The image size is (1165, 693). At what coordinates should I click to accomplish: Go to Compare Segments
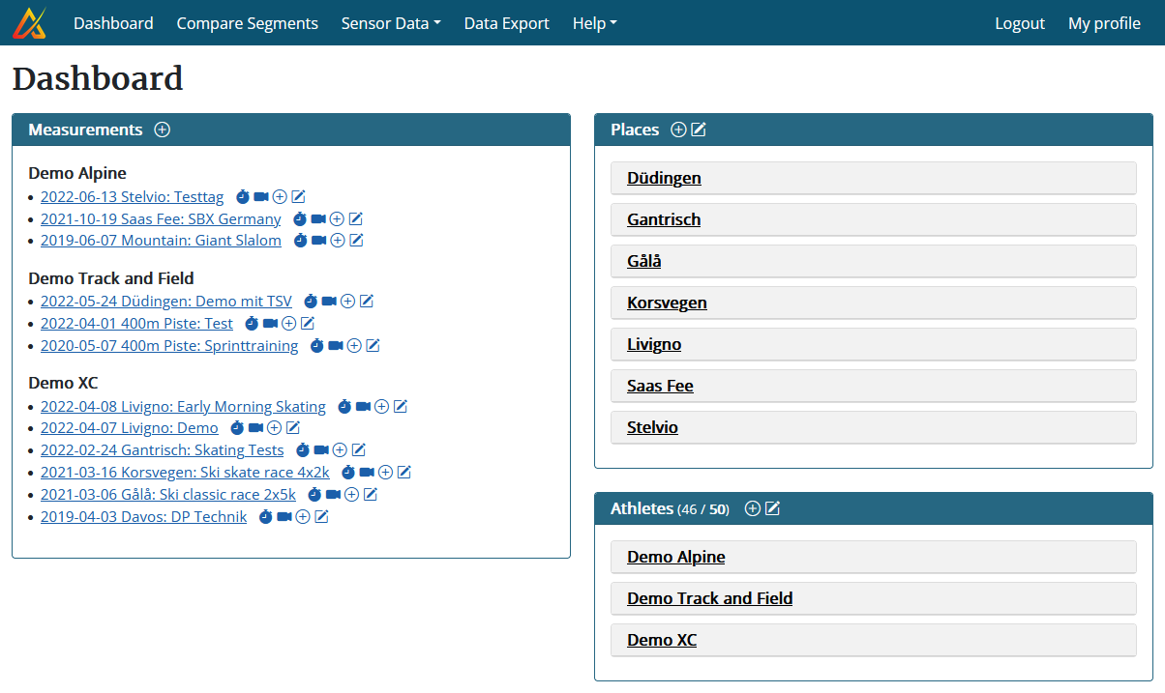click(x=247, y=22)
